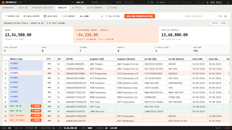Click XYZ Enterprises LLP in row 4
This screenshot has height=130, width=232.
point(128,78)
